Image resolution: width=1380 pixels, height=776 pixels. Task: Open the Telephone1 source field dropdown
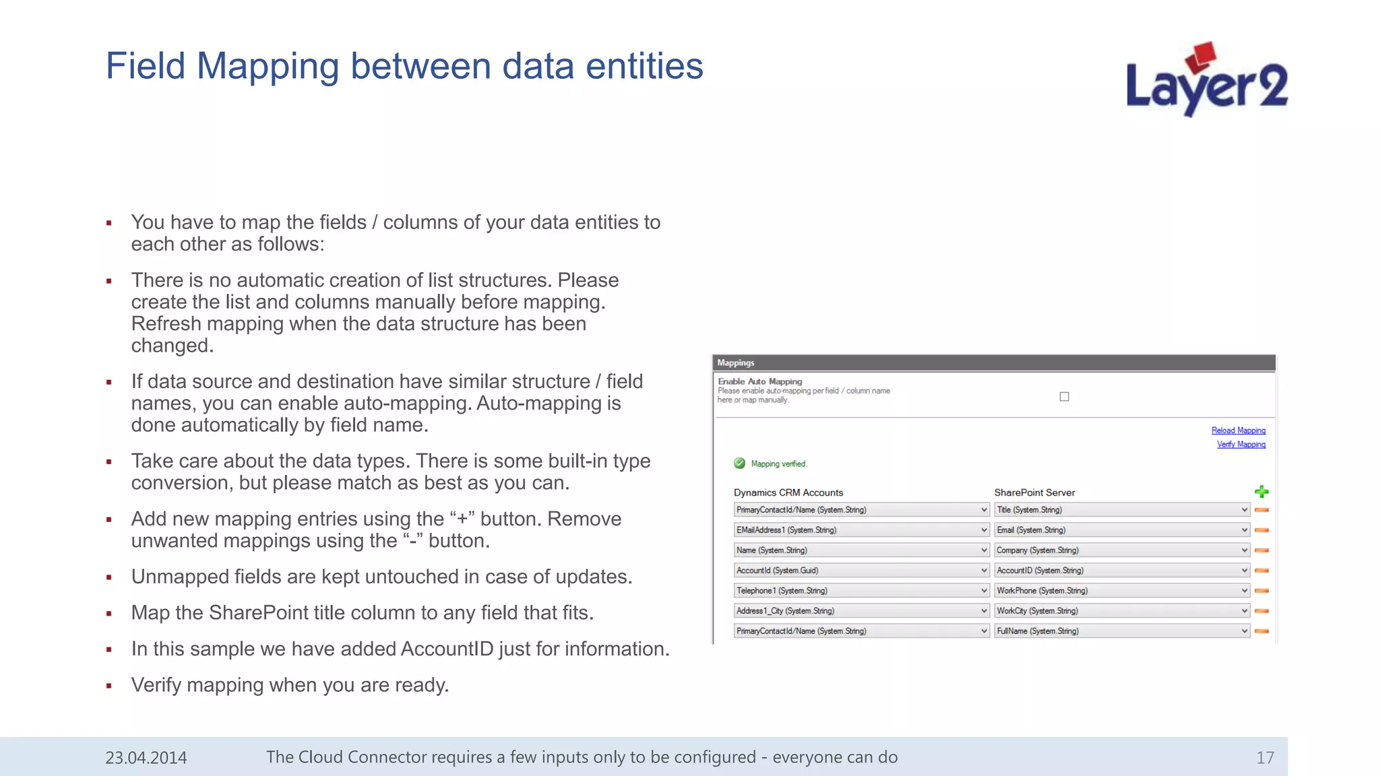coord(861,591)
